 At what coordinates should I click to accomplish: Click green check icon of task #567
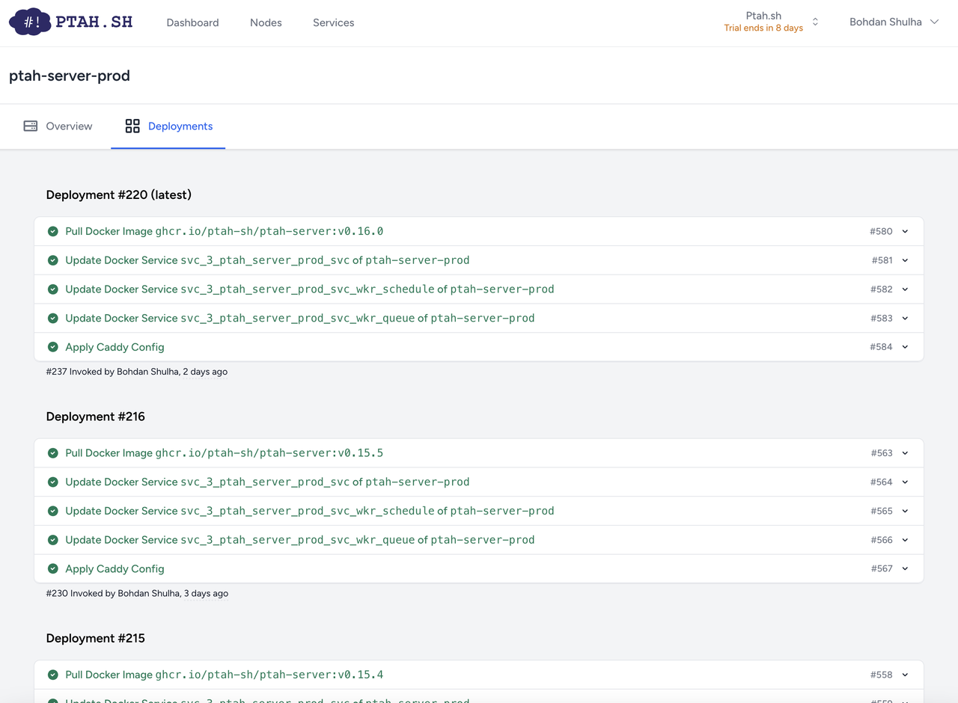[53, 568]
